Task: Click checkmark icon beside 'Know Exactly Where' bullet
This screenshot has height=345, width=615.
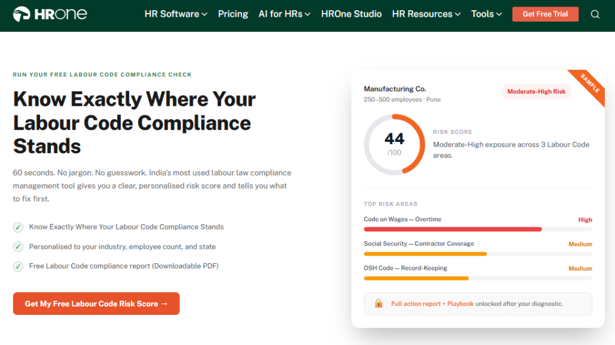Action: 18,227
